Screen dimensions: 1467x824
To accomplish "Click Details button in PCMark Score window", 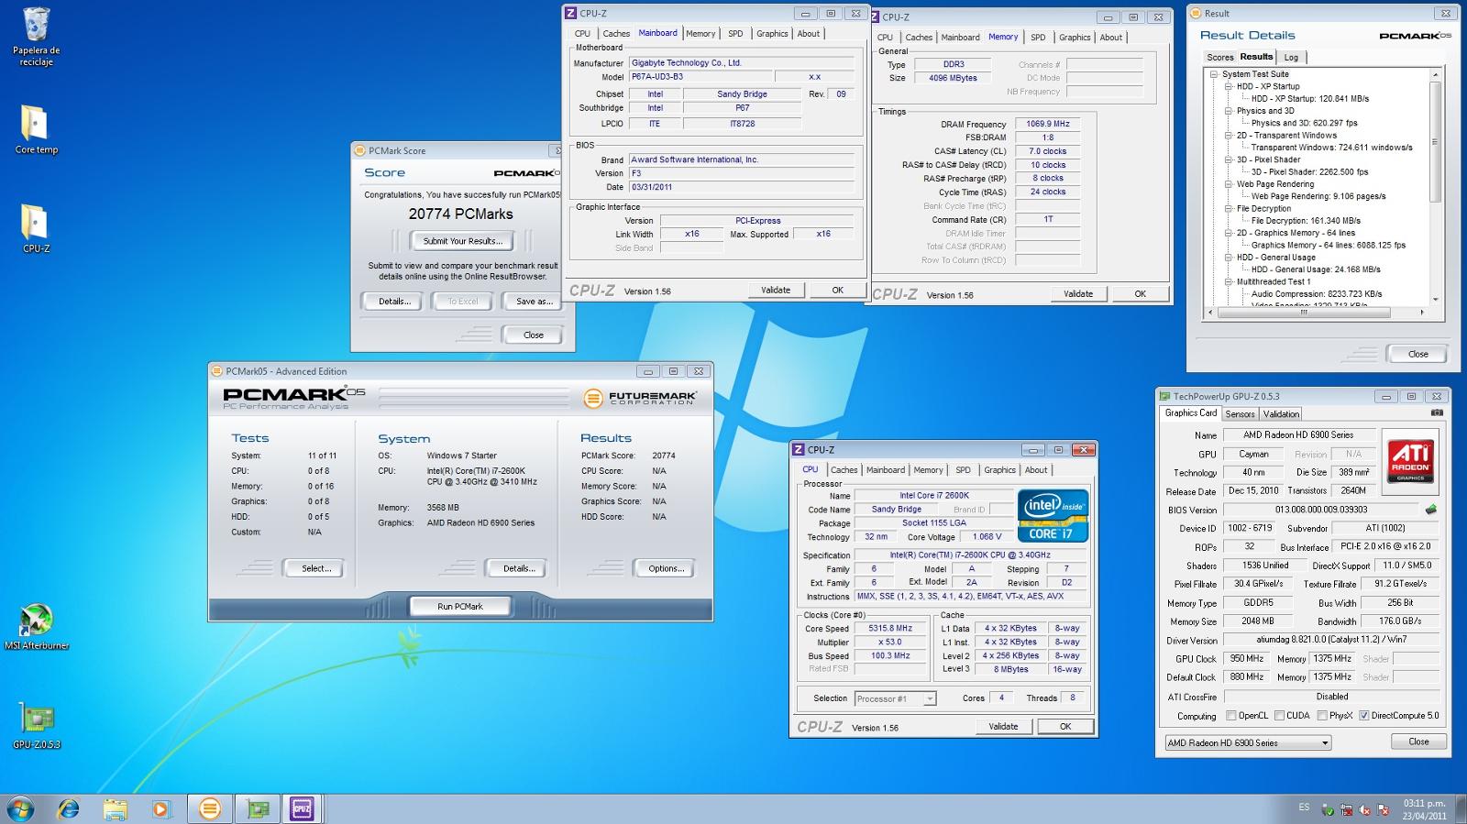I will (x=394, y=301).
